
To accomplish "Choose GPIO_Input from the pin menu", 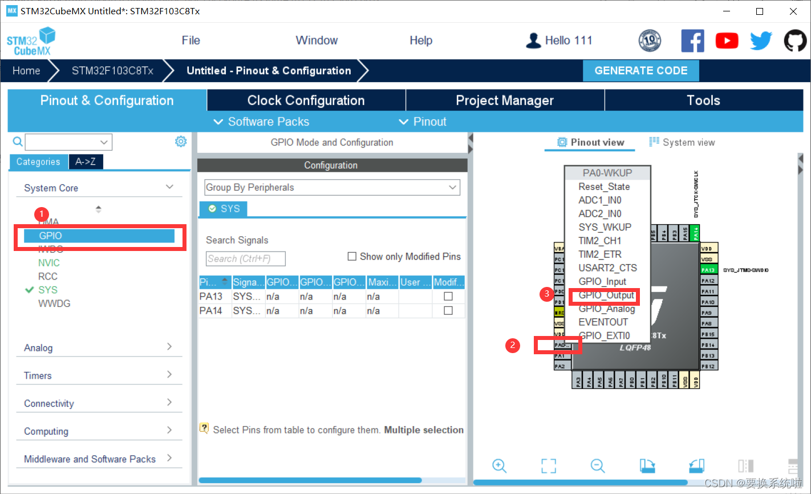I will coord(602,282).
